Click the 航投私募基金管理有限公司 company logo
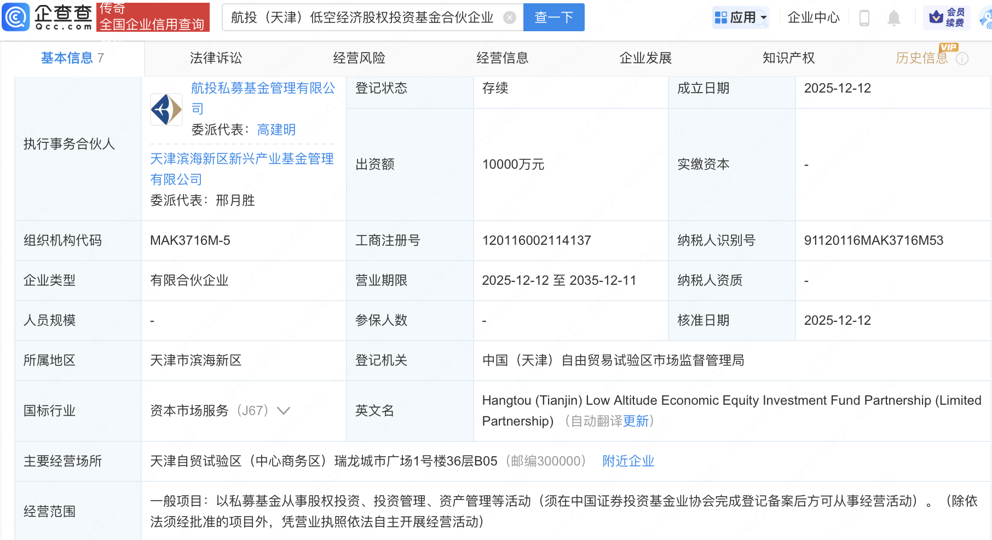 [x=166, y=109]
